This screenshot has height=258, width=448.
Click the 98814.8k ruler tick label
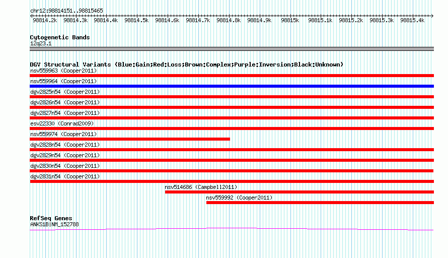pyautogui.click(x=229, y=21)
